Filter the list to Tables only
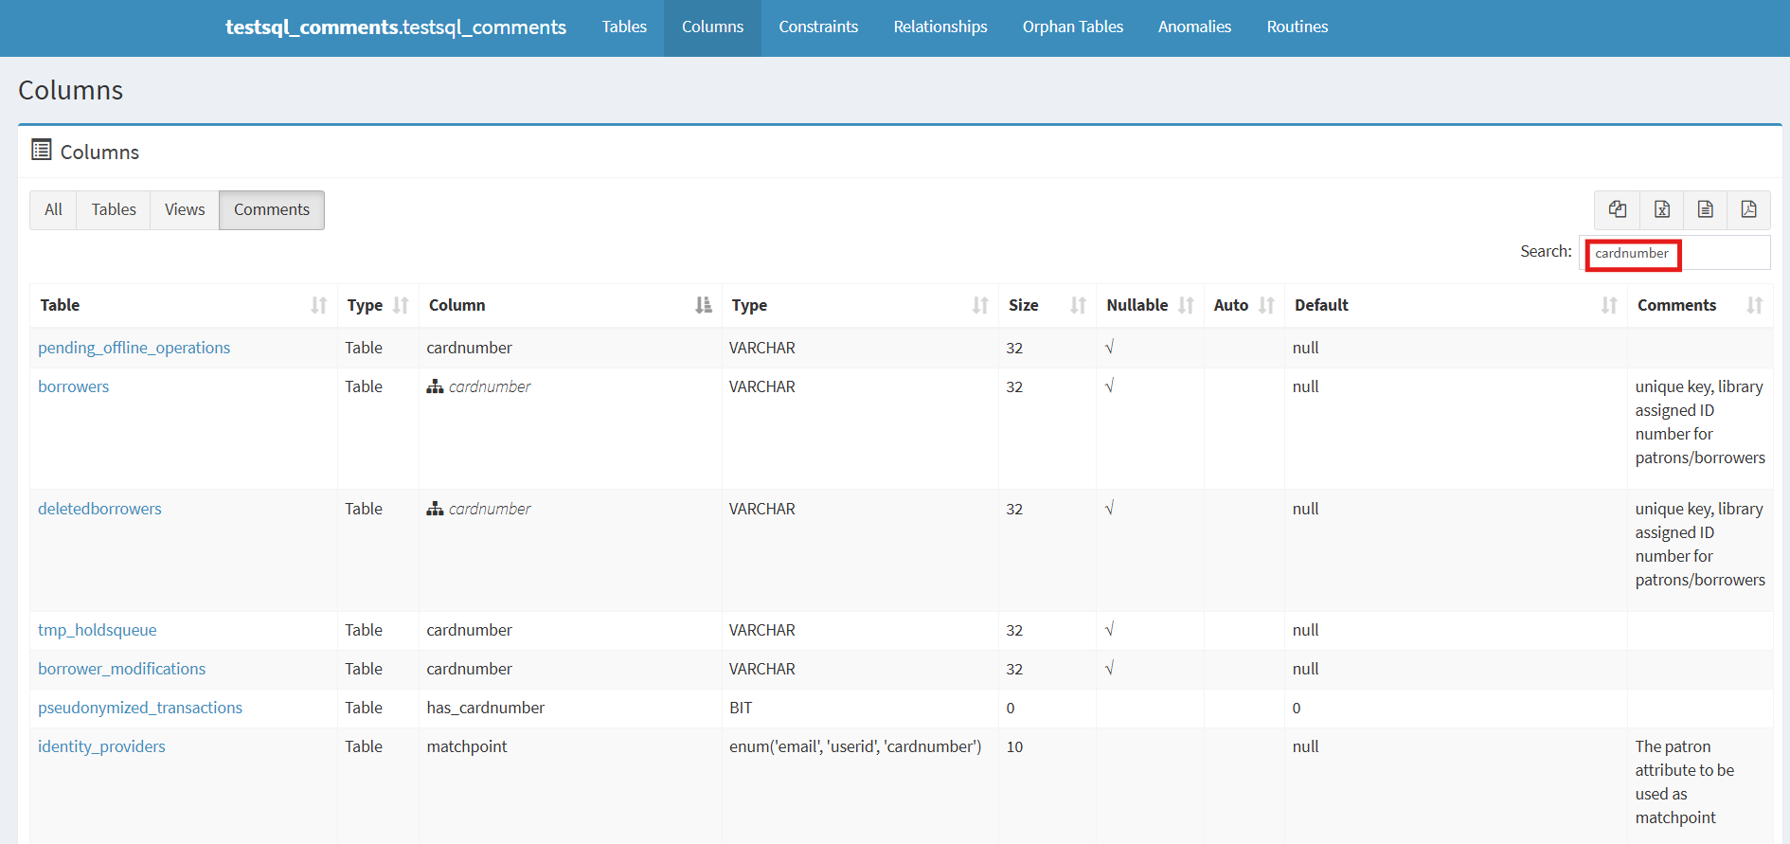1790x844 pixels. (114, 210)
